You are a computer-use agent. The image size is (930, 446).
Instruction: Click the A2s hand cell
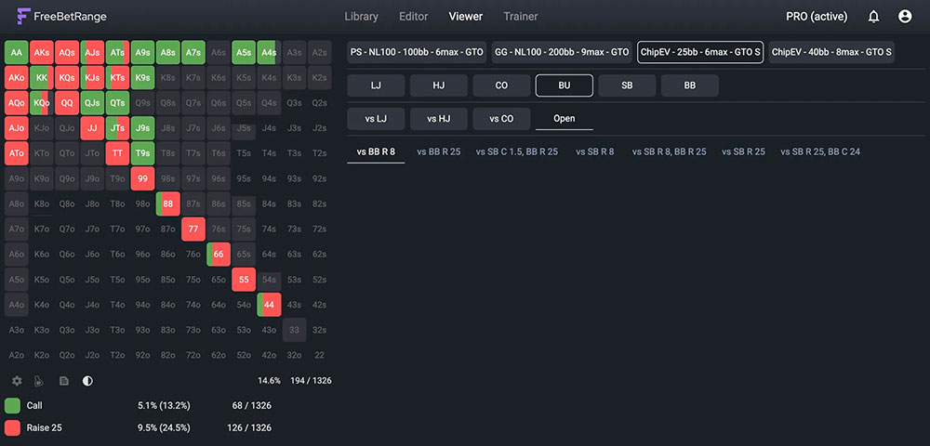[x=320, y=52]
